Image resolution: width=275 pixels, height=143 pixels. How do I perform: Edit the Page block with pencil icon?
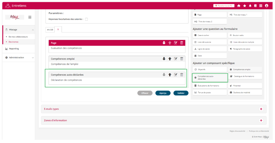click(176, 43)
